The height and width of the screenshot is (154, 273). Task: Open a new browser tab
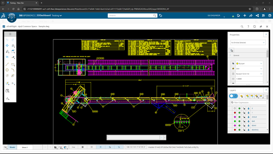(42, 3)
